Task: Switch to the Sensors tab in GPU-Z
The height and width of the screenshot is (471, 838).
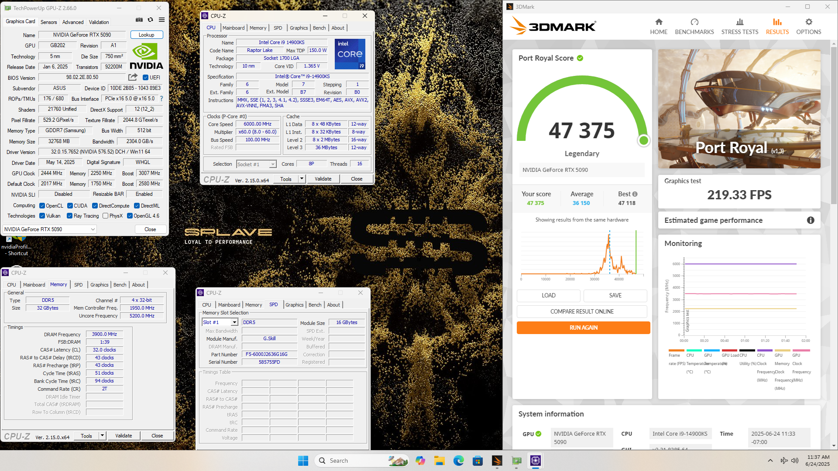Action: pos(48,22)
